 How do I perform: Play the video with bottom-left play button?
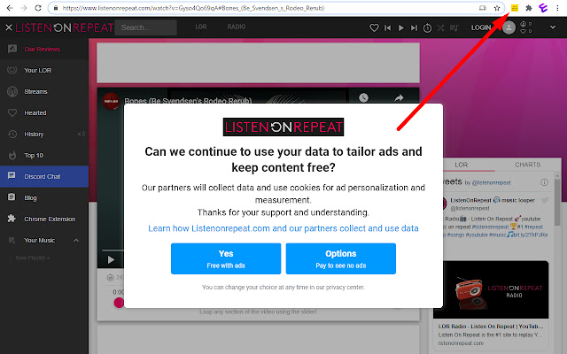[x=111, y=259]
